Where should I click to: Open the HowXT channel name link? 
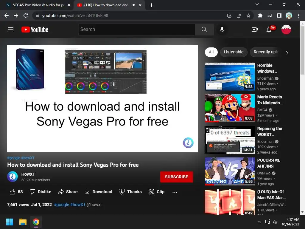[28, 174]
